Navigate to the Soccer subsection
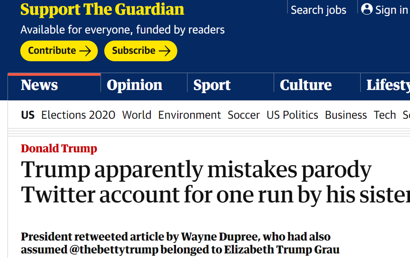Viewport: 410px width, 258px height. pos(243,115)
